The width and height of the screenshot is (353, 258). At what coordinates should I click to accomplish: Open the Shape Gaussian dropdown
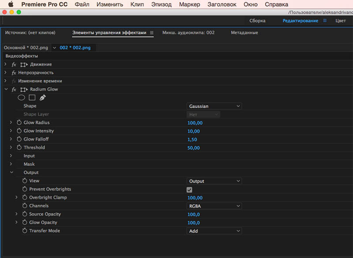214,106
